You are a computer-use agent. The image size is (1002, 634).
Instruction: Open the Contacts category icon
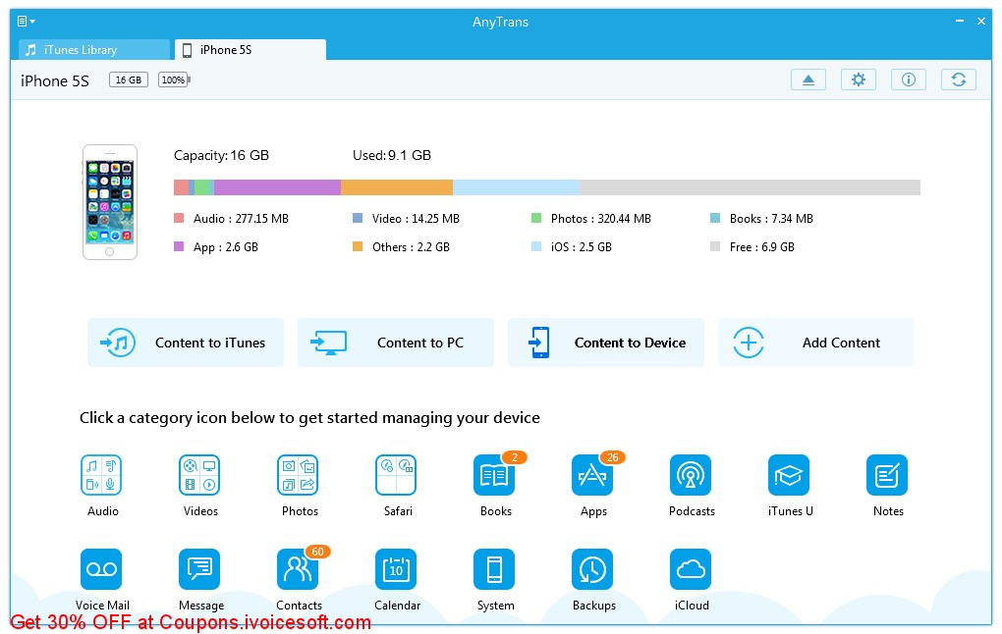(298, 569)
